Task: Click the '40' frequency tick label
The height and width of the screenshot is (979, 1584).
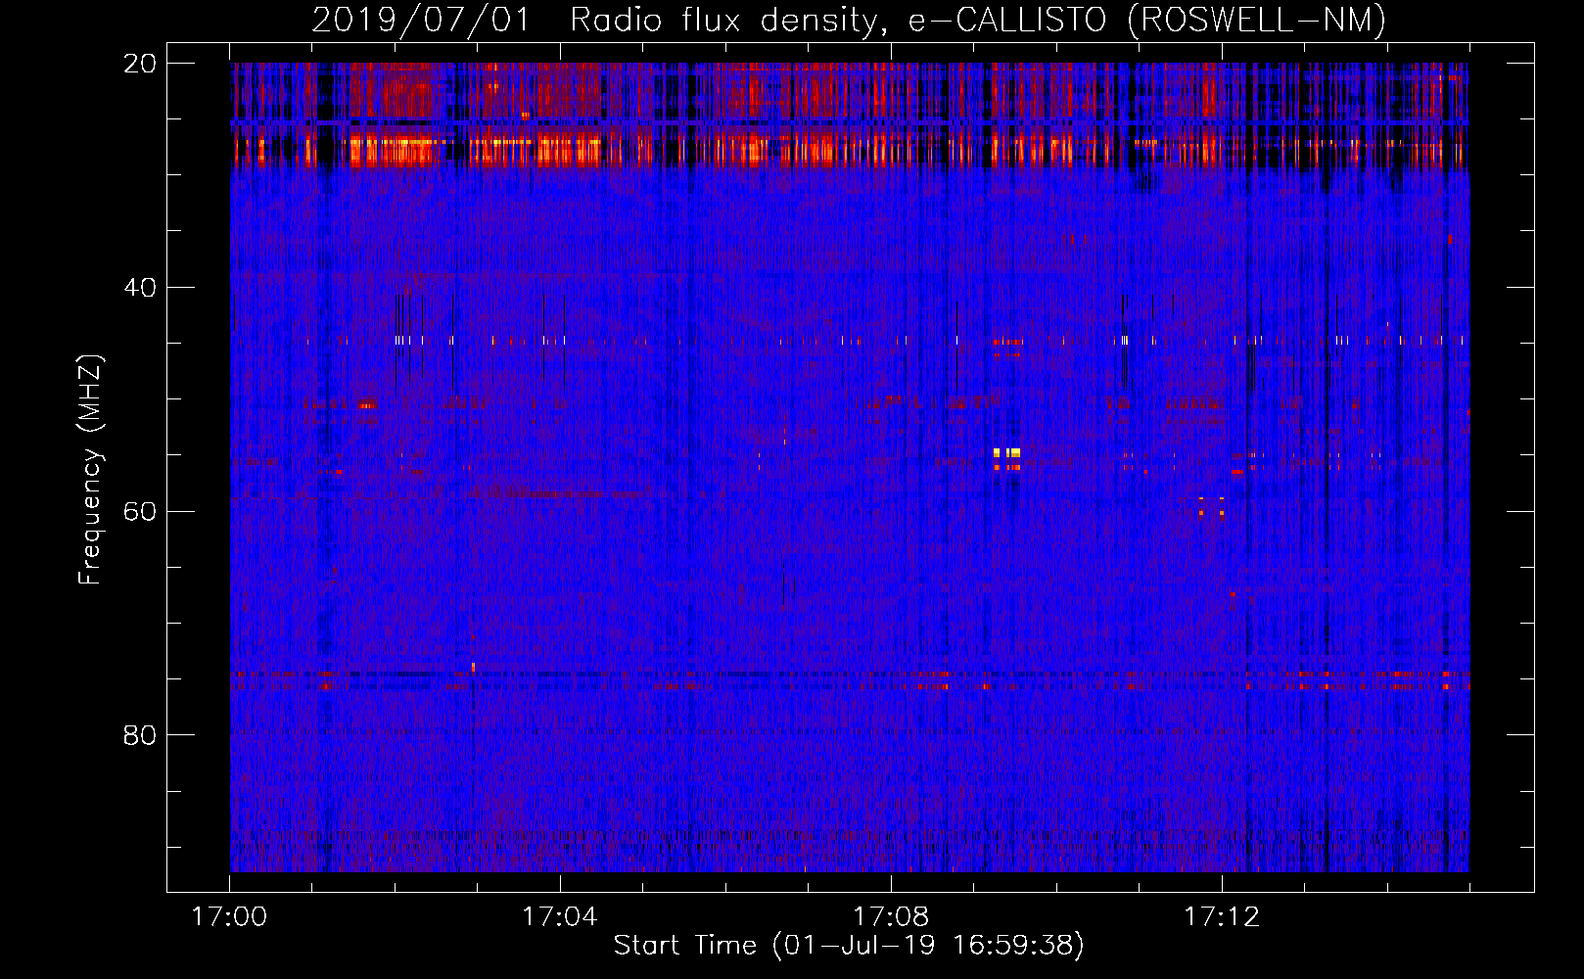Action: point(140,288)
